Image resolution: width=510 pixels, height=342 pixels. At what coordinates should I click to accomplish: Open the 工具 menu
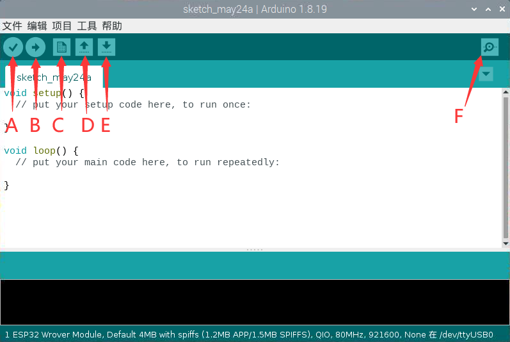tap(87, 26)
